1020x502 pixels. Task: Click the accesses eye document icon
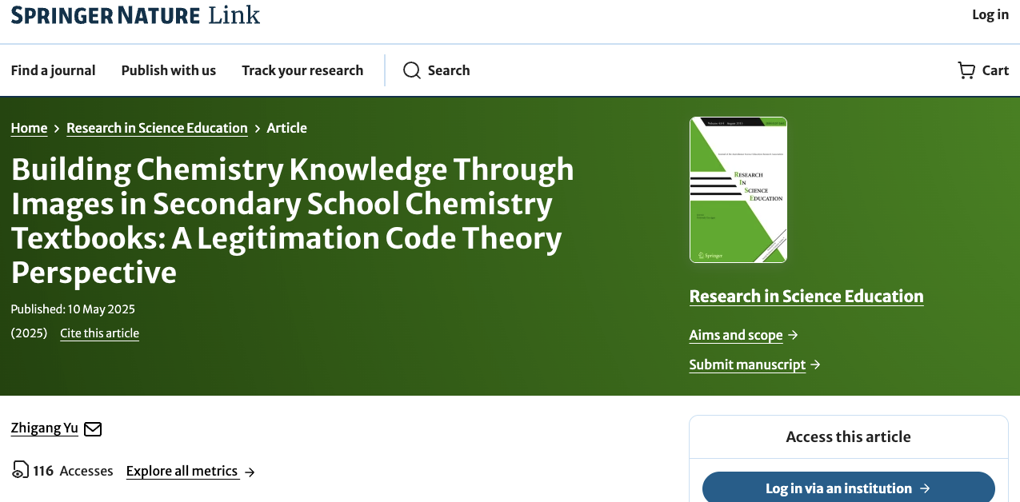[x=20, y=470]
